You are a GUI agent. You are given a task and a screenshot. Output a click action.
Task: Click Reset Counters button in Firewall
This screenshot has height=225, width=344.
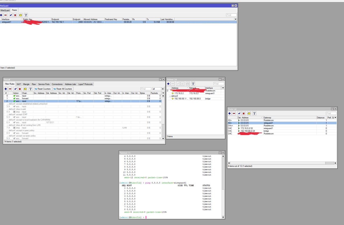point(43,89)
